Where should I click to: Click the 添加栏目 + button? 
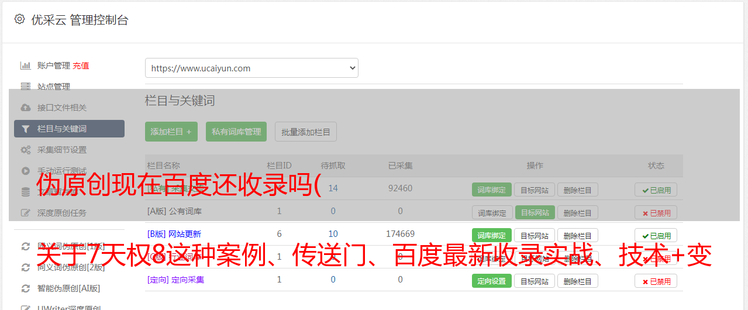[171, 132]
